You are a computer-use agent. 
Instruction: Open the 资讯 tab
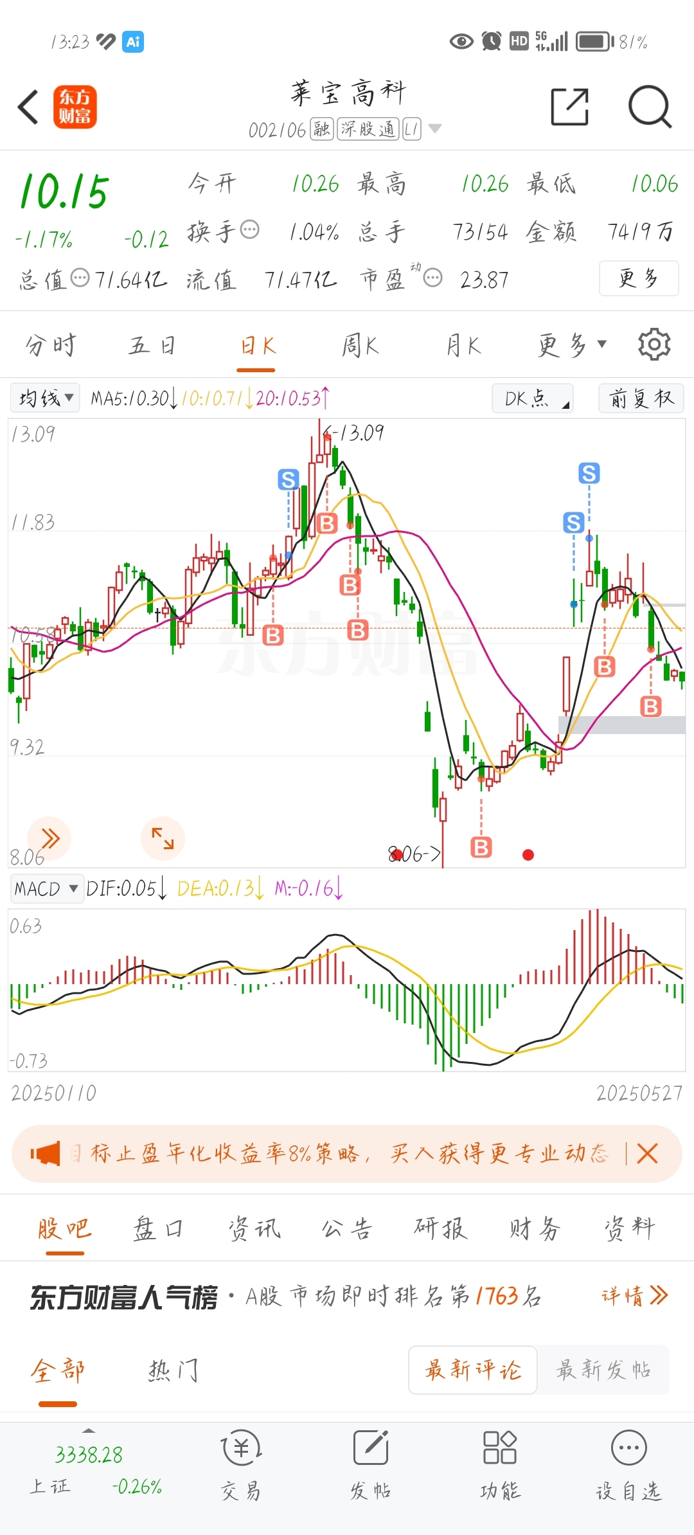pos(254,1228)
